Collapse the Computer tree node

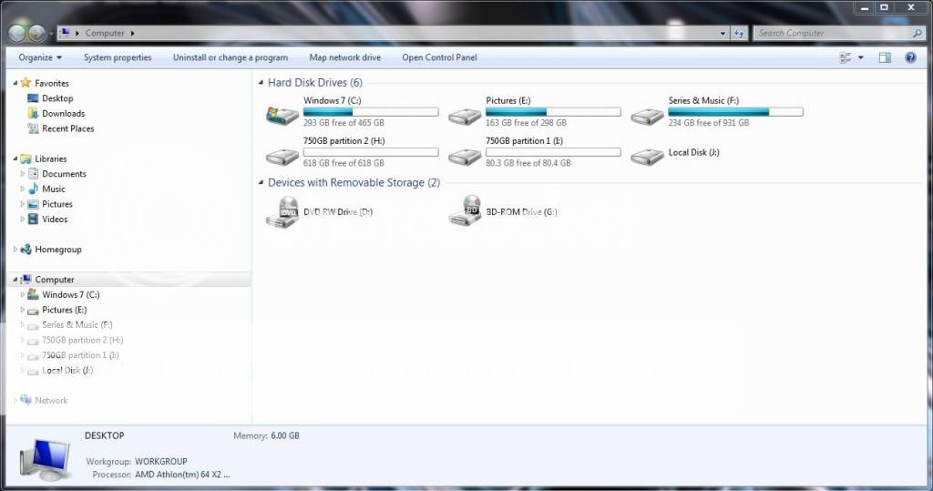tap(15, 280)
